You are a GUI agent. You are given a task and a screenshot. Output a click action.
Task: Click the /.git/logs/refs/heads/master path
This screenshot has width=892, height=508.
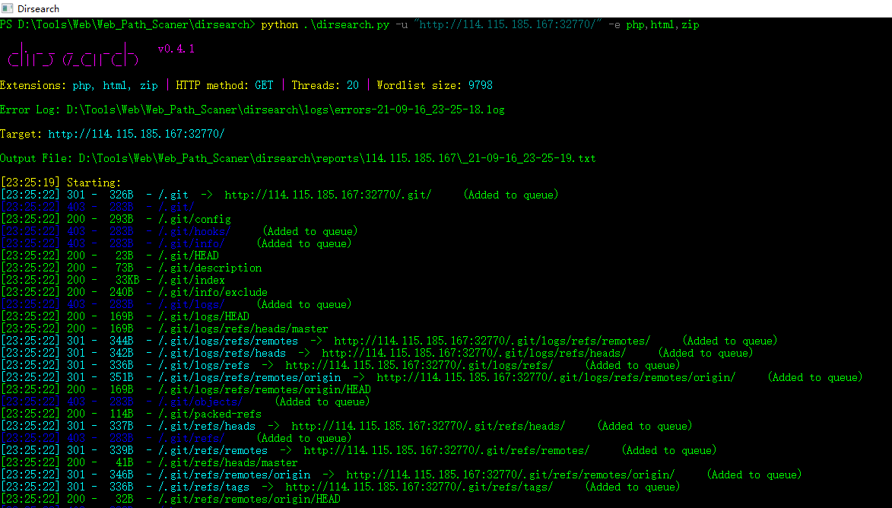pyautogui.click(x=243, y=329)
